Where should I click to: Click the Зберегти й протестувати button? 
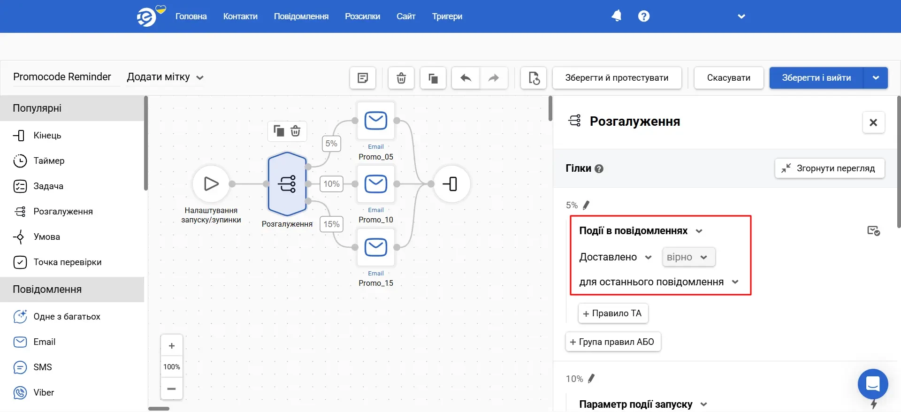click(617, 78)
